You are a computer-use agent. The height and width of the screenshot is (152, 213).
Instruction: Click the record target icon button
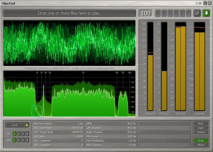[x=197, y=13]
